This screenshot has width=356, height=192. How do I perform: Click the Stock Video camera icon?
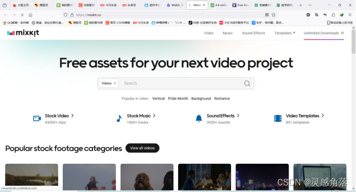click(37, 118)
